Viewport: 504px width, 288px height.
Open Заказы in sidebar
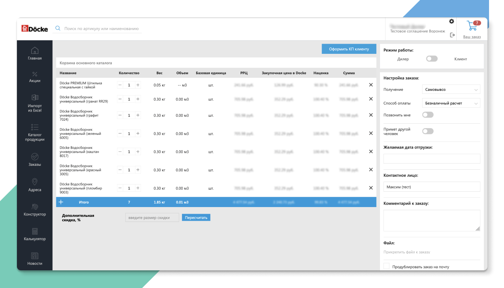35,160
